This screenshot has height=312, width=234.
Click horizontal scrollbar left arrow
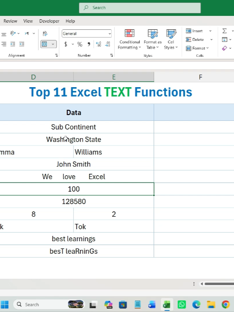coord(202,284)
